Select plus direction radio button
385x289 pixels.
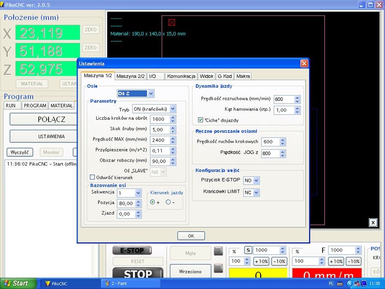click(152, 202)
